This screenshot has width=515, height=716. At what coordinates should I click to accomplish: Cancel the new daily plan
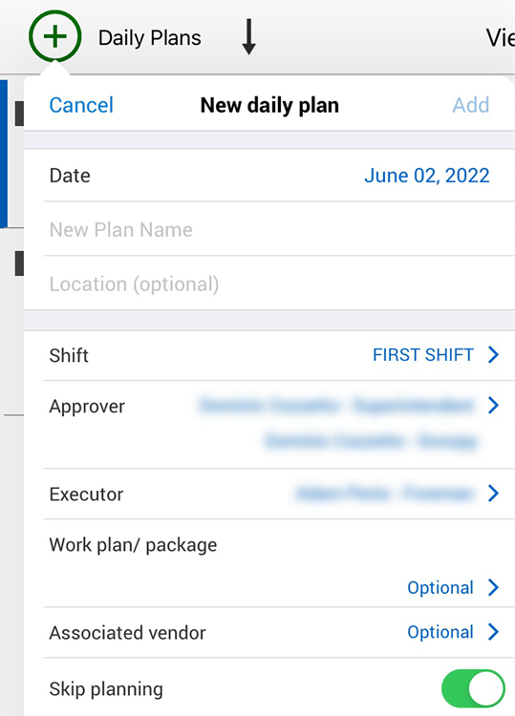(81, 105)
